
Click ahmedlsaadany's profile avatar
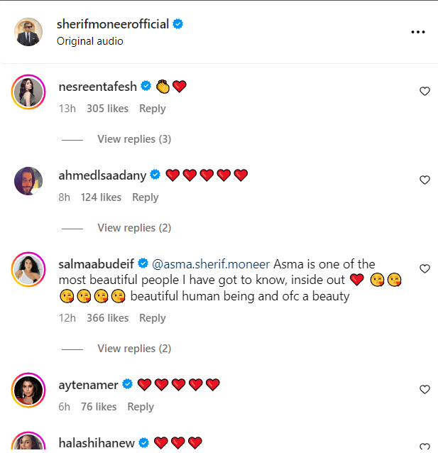[28, 181]
